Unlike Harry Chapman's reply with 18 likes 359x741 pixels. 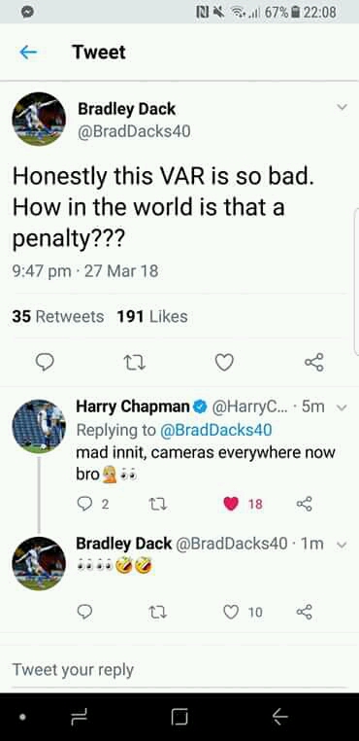click(x=231, y=505)
